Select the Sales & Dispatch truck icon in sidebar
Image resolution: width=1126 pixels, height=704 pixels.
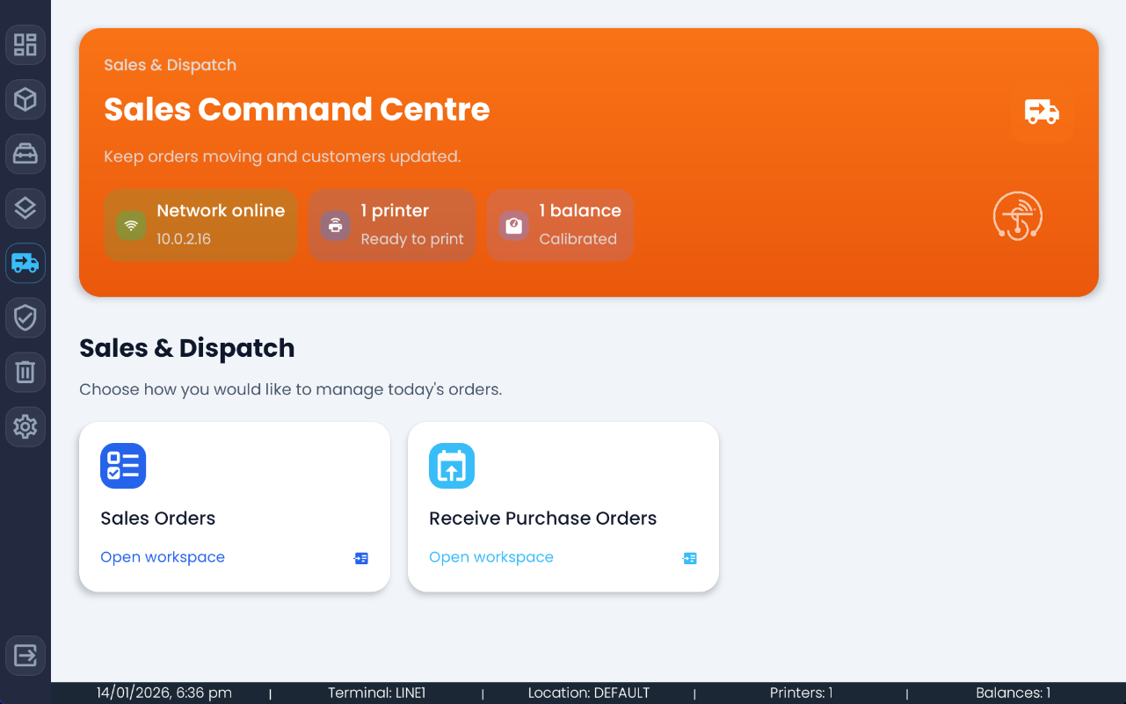(x=25, y=263)
